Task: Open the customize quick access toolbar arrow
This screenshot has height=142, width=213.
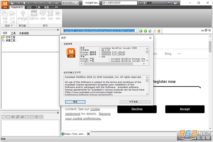Action: click(81, 3)
